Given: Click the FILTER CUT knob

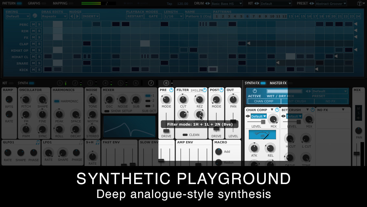Looking at the screenshot, I should [183, 99].
